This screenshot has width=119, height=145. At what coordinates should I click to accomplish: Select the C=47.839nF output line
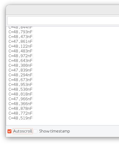tap(20, 70)
